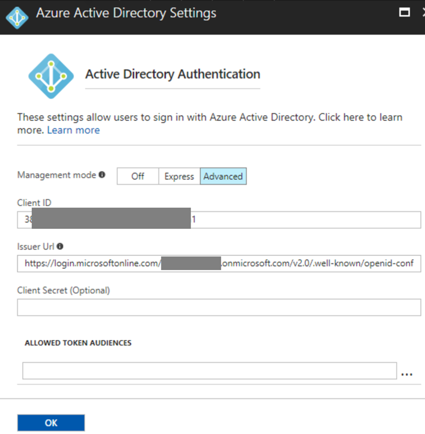Click the info icon next to Issuer Url
The image size is (425, 434).
coord(60,246)
